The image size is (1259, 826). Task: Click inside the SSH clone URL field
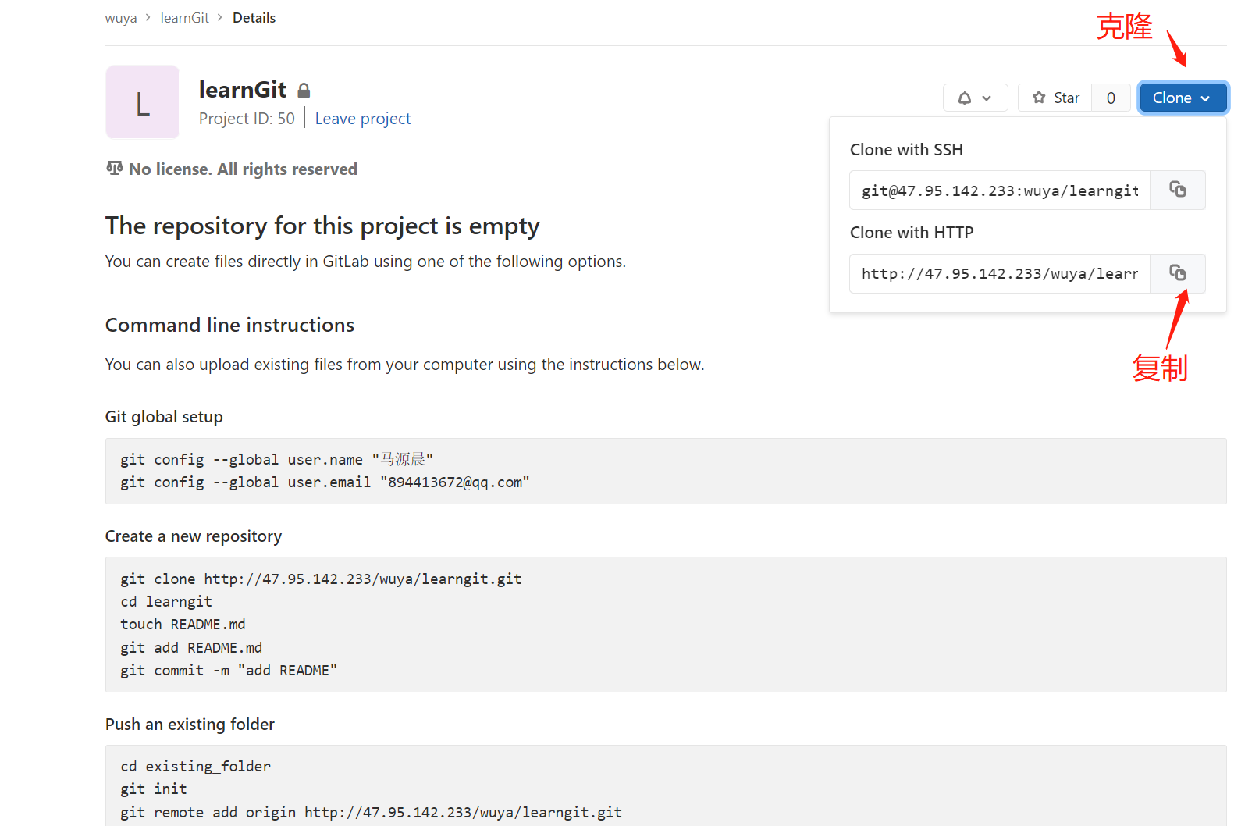pos(999,190)
